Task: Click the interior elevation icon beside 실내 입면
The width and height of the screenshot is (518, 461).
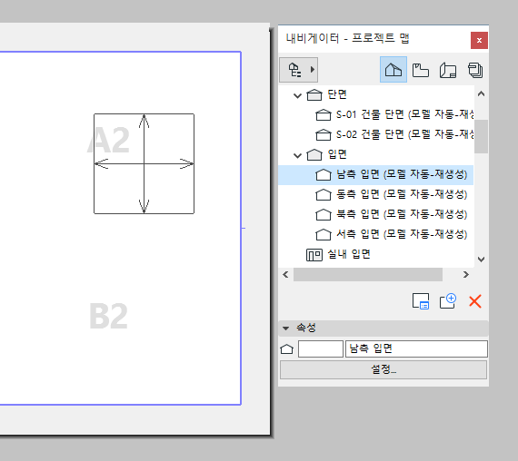Action: click(314, 255)
